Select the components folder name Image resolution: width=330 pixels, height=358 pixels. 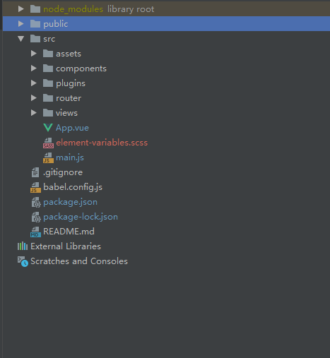click(x=81, y=68)
